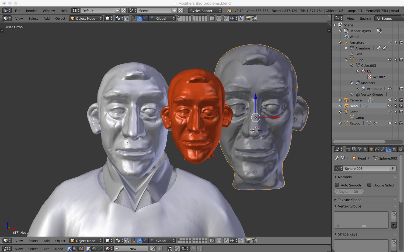404x252 pixels.
Task: Click the snap magnet icon in top viewport header
Action: (x=226, y=18)
